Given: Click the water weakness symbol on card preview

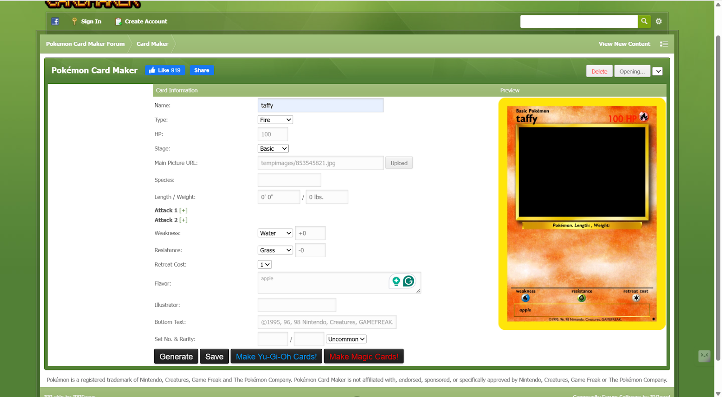Looking at the screenshot, I should coord(526,298).
